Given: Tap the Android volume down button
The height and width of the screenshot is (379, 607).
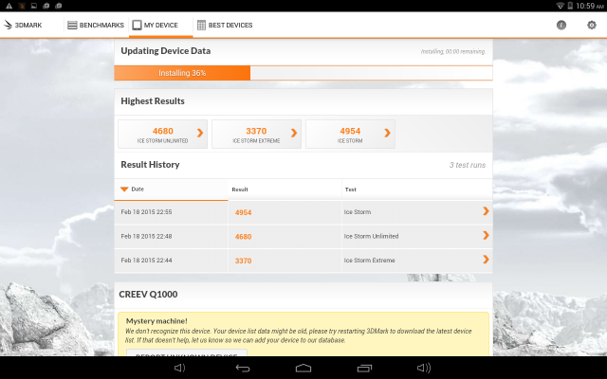Looking at the screenshot, I should [179, 368].
